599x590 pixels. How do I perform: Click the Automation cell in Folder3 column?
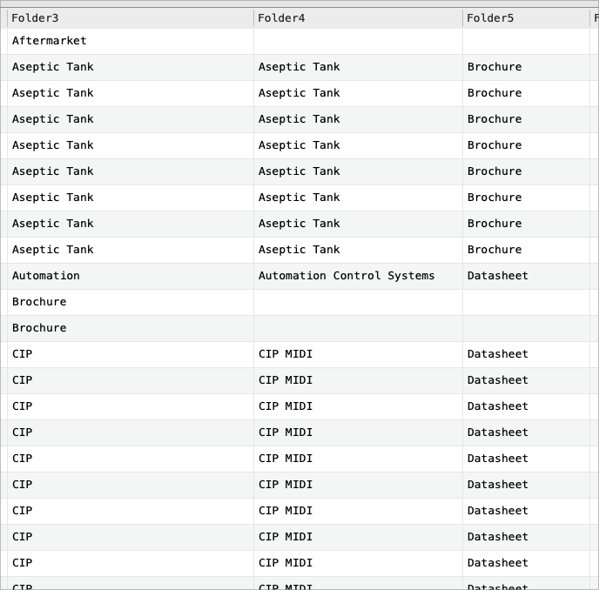click(x=46, y=276)
